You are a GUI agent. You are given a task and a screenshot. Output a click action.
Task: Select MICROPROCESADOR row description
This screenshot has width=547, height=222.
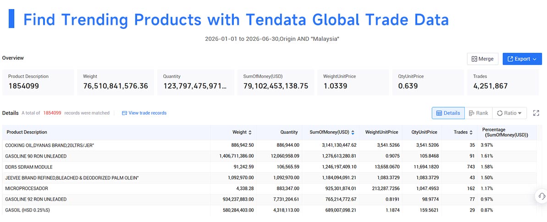[x=27, y=189]
